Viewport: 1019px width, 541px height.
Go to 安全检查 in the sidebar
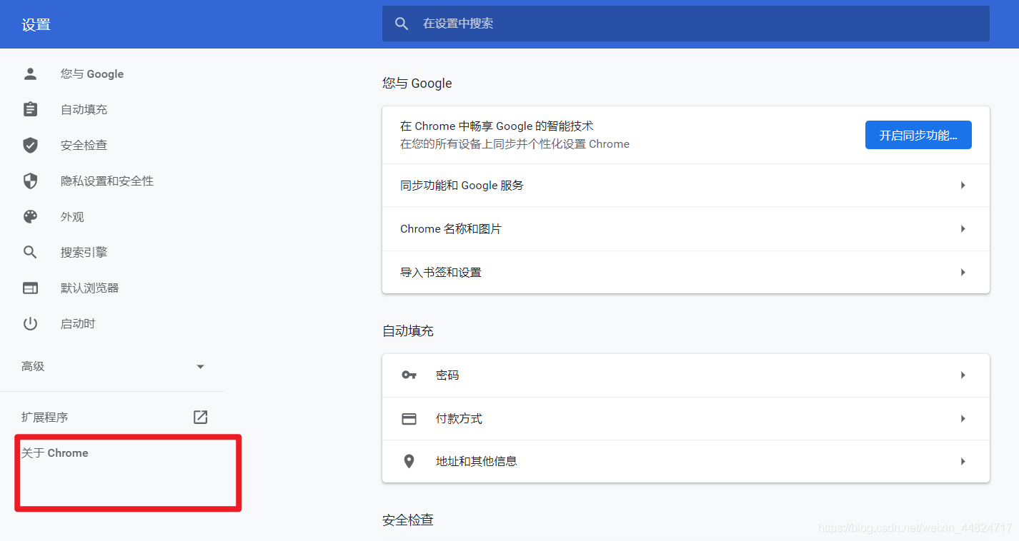pos(84,145)
